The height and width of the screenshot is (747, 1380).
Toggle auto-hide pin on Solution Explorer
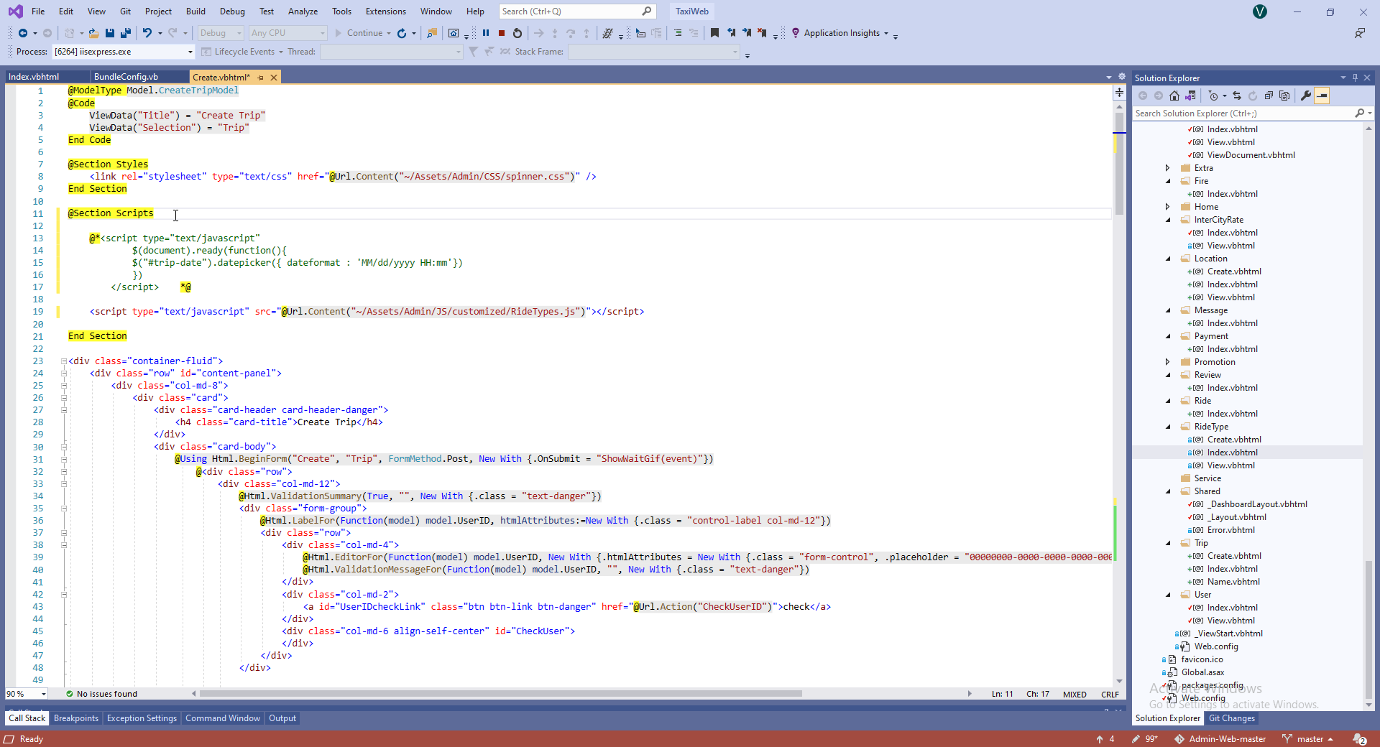1355,78
